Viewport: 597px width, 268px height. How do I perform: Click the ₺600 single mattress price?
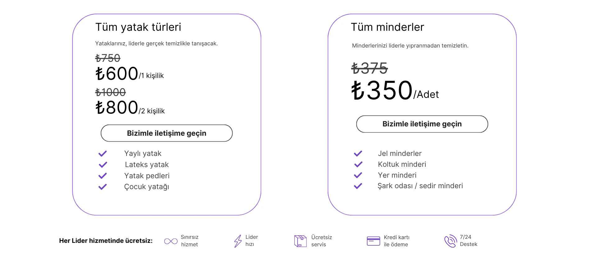[117, 74]
